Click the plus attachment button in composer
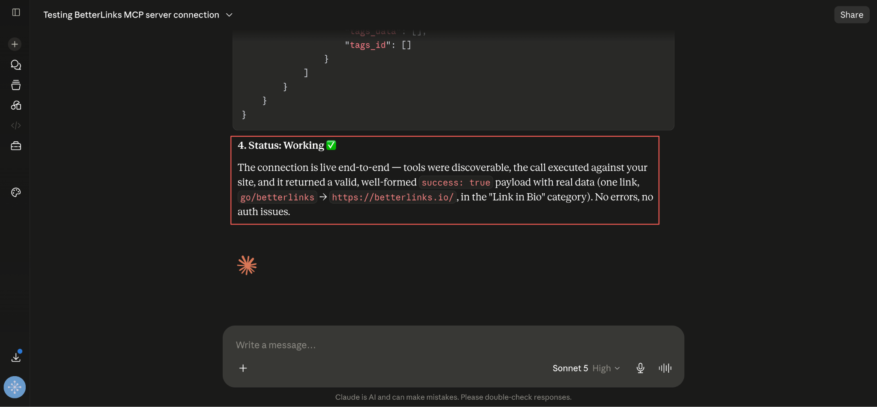 (x=243, y=368)
